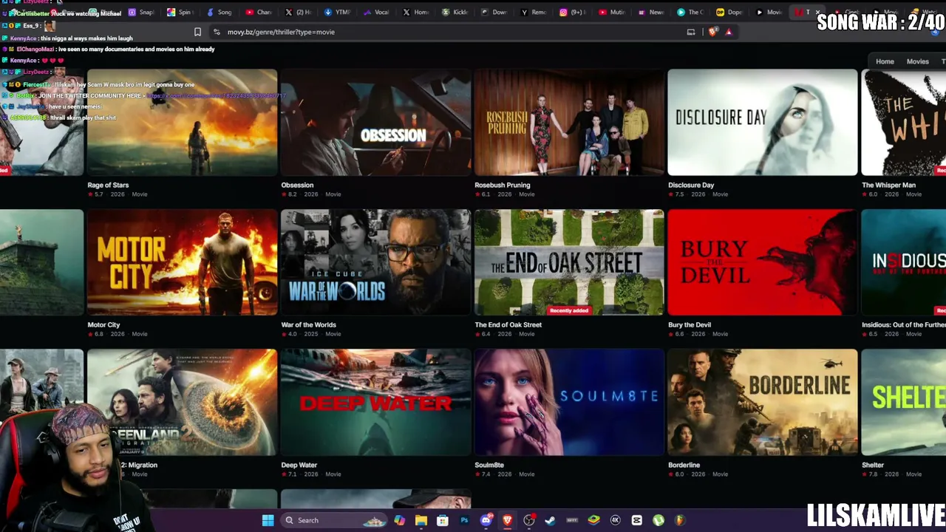This screenshot has width=946, height=532.
Task: Open the Motor City poster thumbnail
Action: click(x=182, y=262)
